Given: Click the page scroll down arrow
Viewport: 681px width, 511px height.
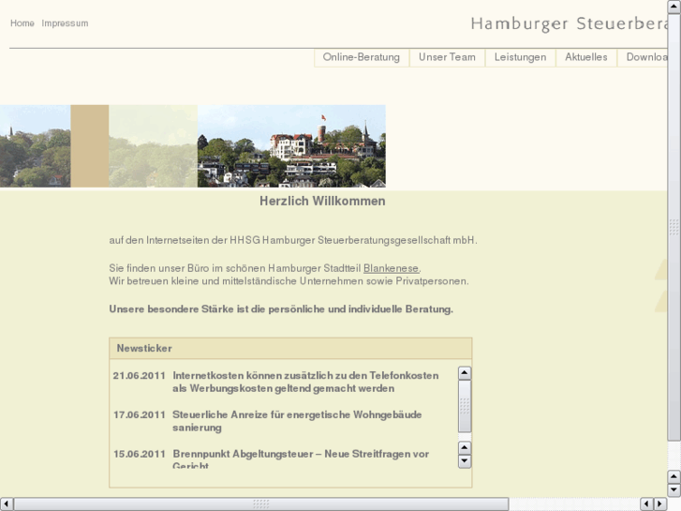Looking at the screenshot, I should point(674,490).
